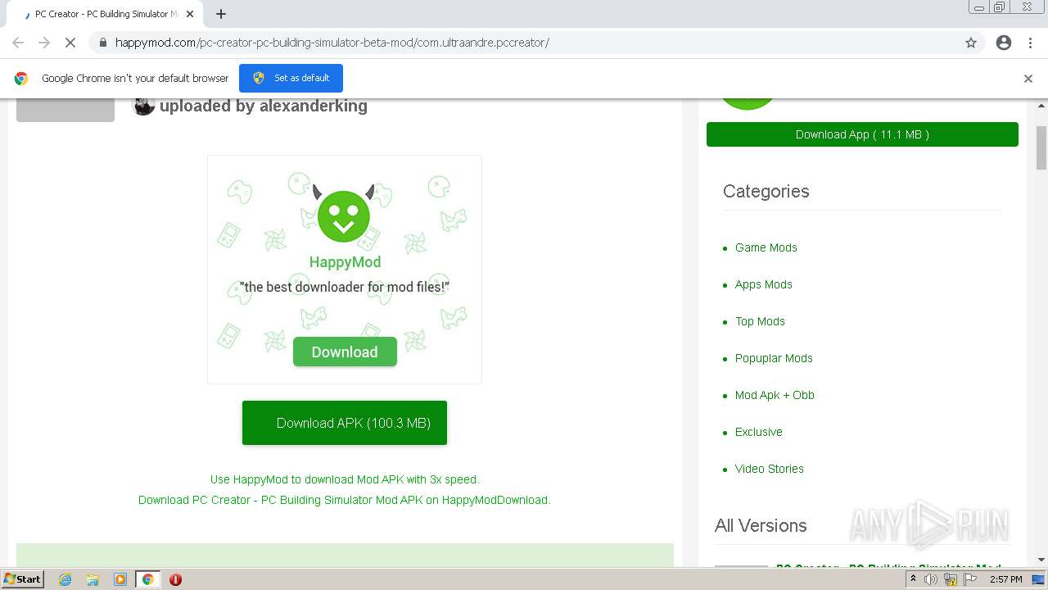Click the action center flag tray icon

[x=970, y=579]
